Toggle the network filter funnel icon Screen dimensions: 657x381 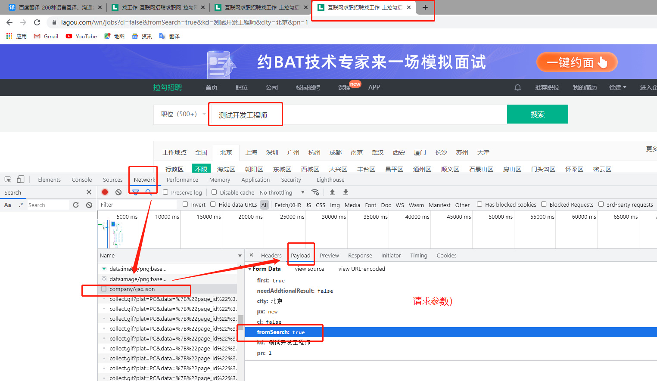[136, 192]
